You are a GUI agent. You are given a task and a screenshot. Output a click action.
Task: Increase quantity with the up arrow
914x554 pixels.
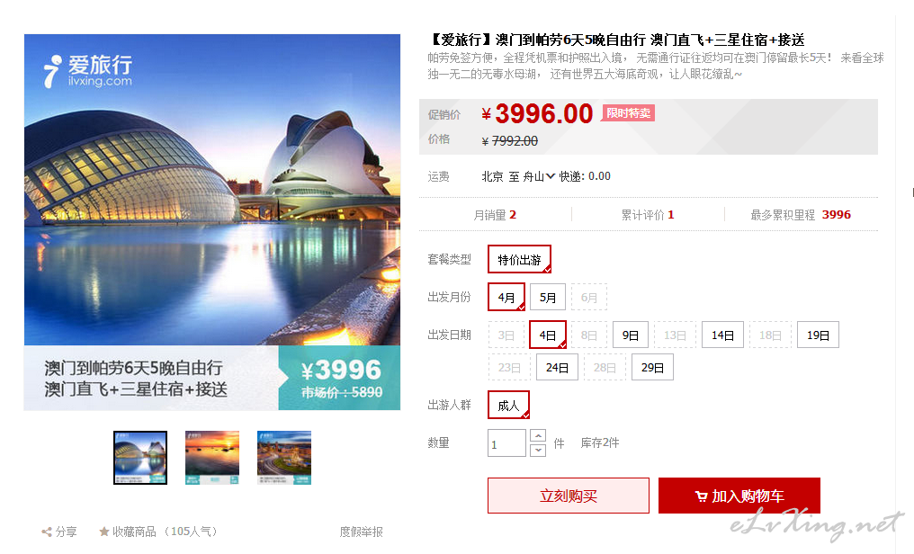click(538, 436)
